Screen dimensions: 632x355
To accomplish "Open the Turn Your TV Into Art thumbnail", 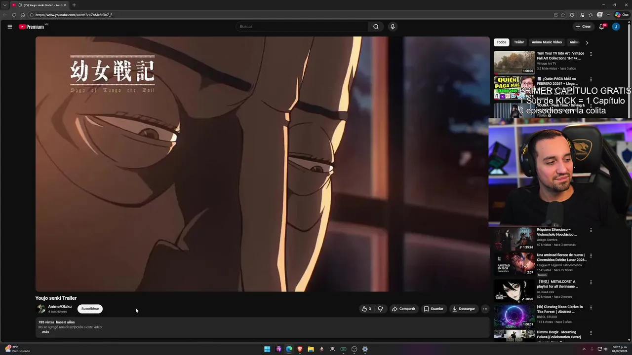I will (x=514, y=62).
